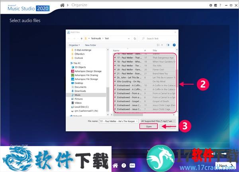Click the bottom bar help icon
This screenshot has height=172, width=239.
124,166
